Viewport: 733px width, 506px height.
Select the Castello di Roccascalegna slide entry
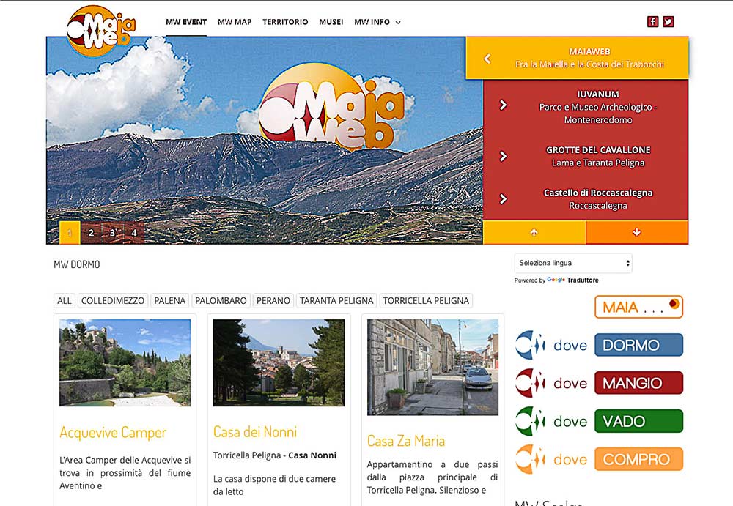click(598, 199)
